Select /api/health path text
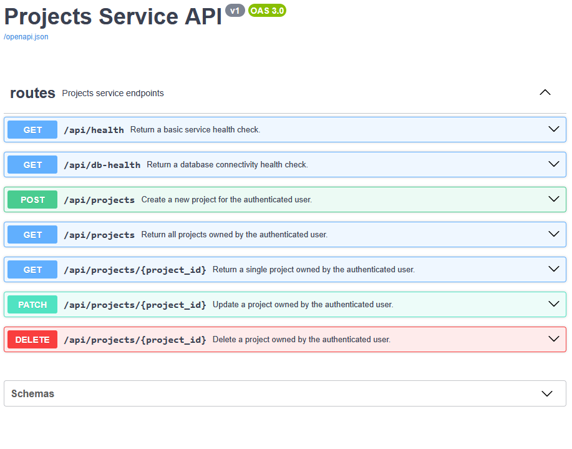Image resolution: width=572 pixels, height=449 pixels. pos(94,130)
